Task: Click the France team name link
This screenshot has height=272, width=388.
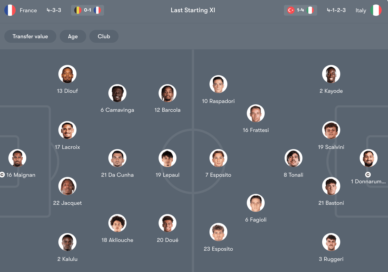Action: pyautogui.click(x=28, y=10)
